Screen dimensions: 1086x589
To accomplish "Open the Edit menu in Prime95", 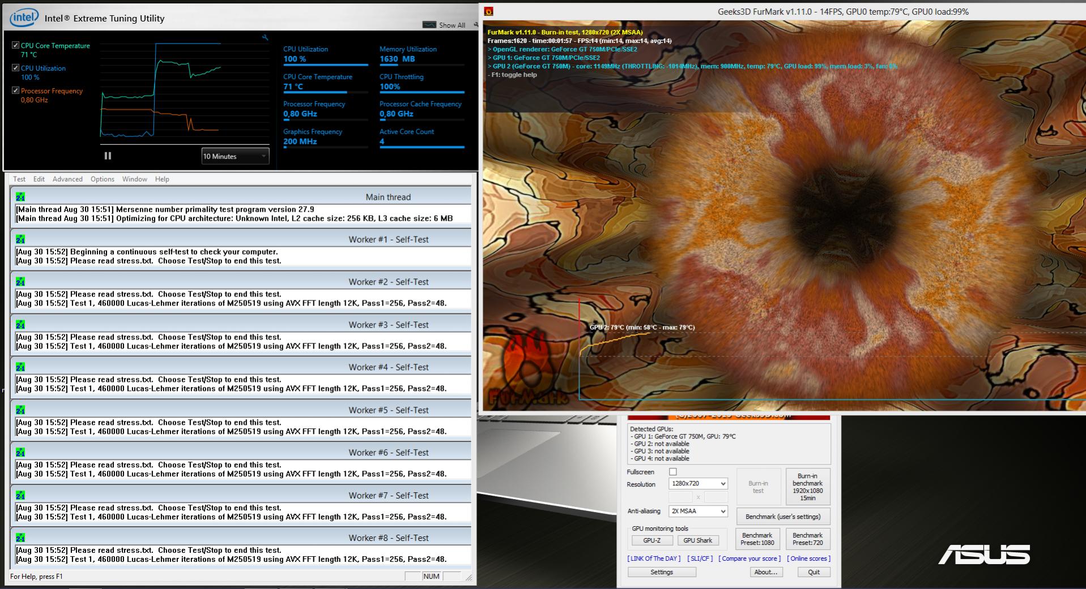I will pos(39,179).
